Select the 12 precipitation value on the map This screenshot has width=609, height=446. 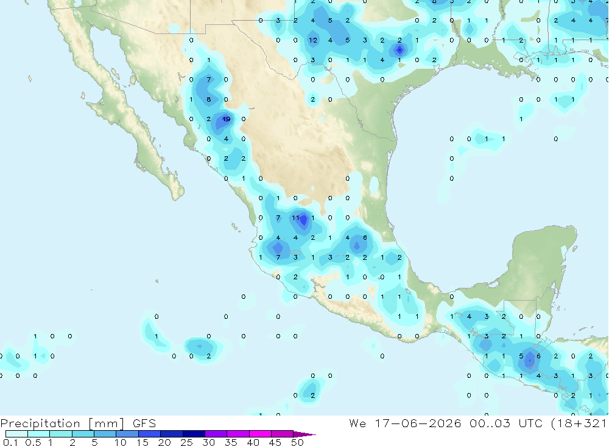tap(313, 40)
